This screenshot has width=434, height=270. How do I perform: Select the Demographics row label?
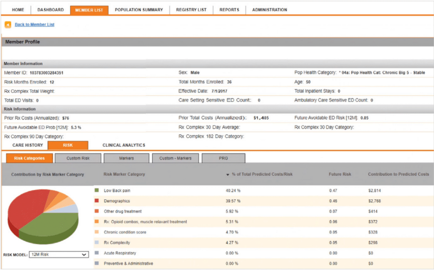tap(117, 201)
